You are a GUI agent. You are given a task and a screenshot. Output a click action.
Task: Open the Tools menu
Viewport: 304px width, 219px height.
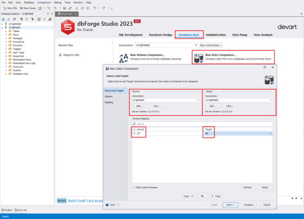pos(68,3)
